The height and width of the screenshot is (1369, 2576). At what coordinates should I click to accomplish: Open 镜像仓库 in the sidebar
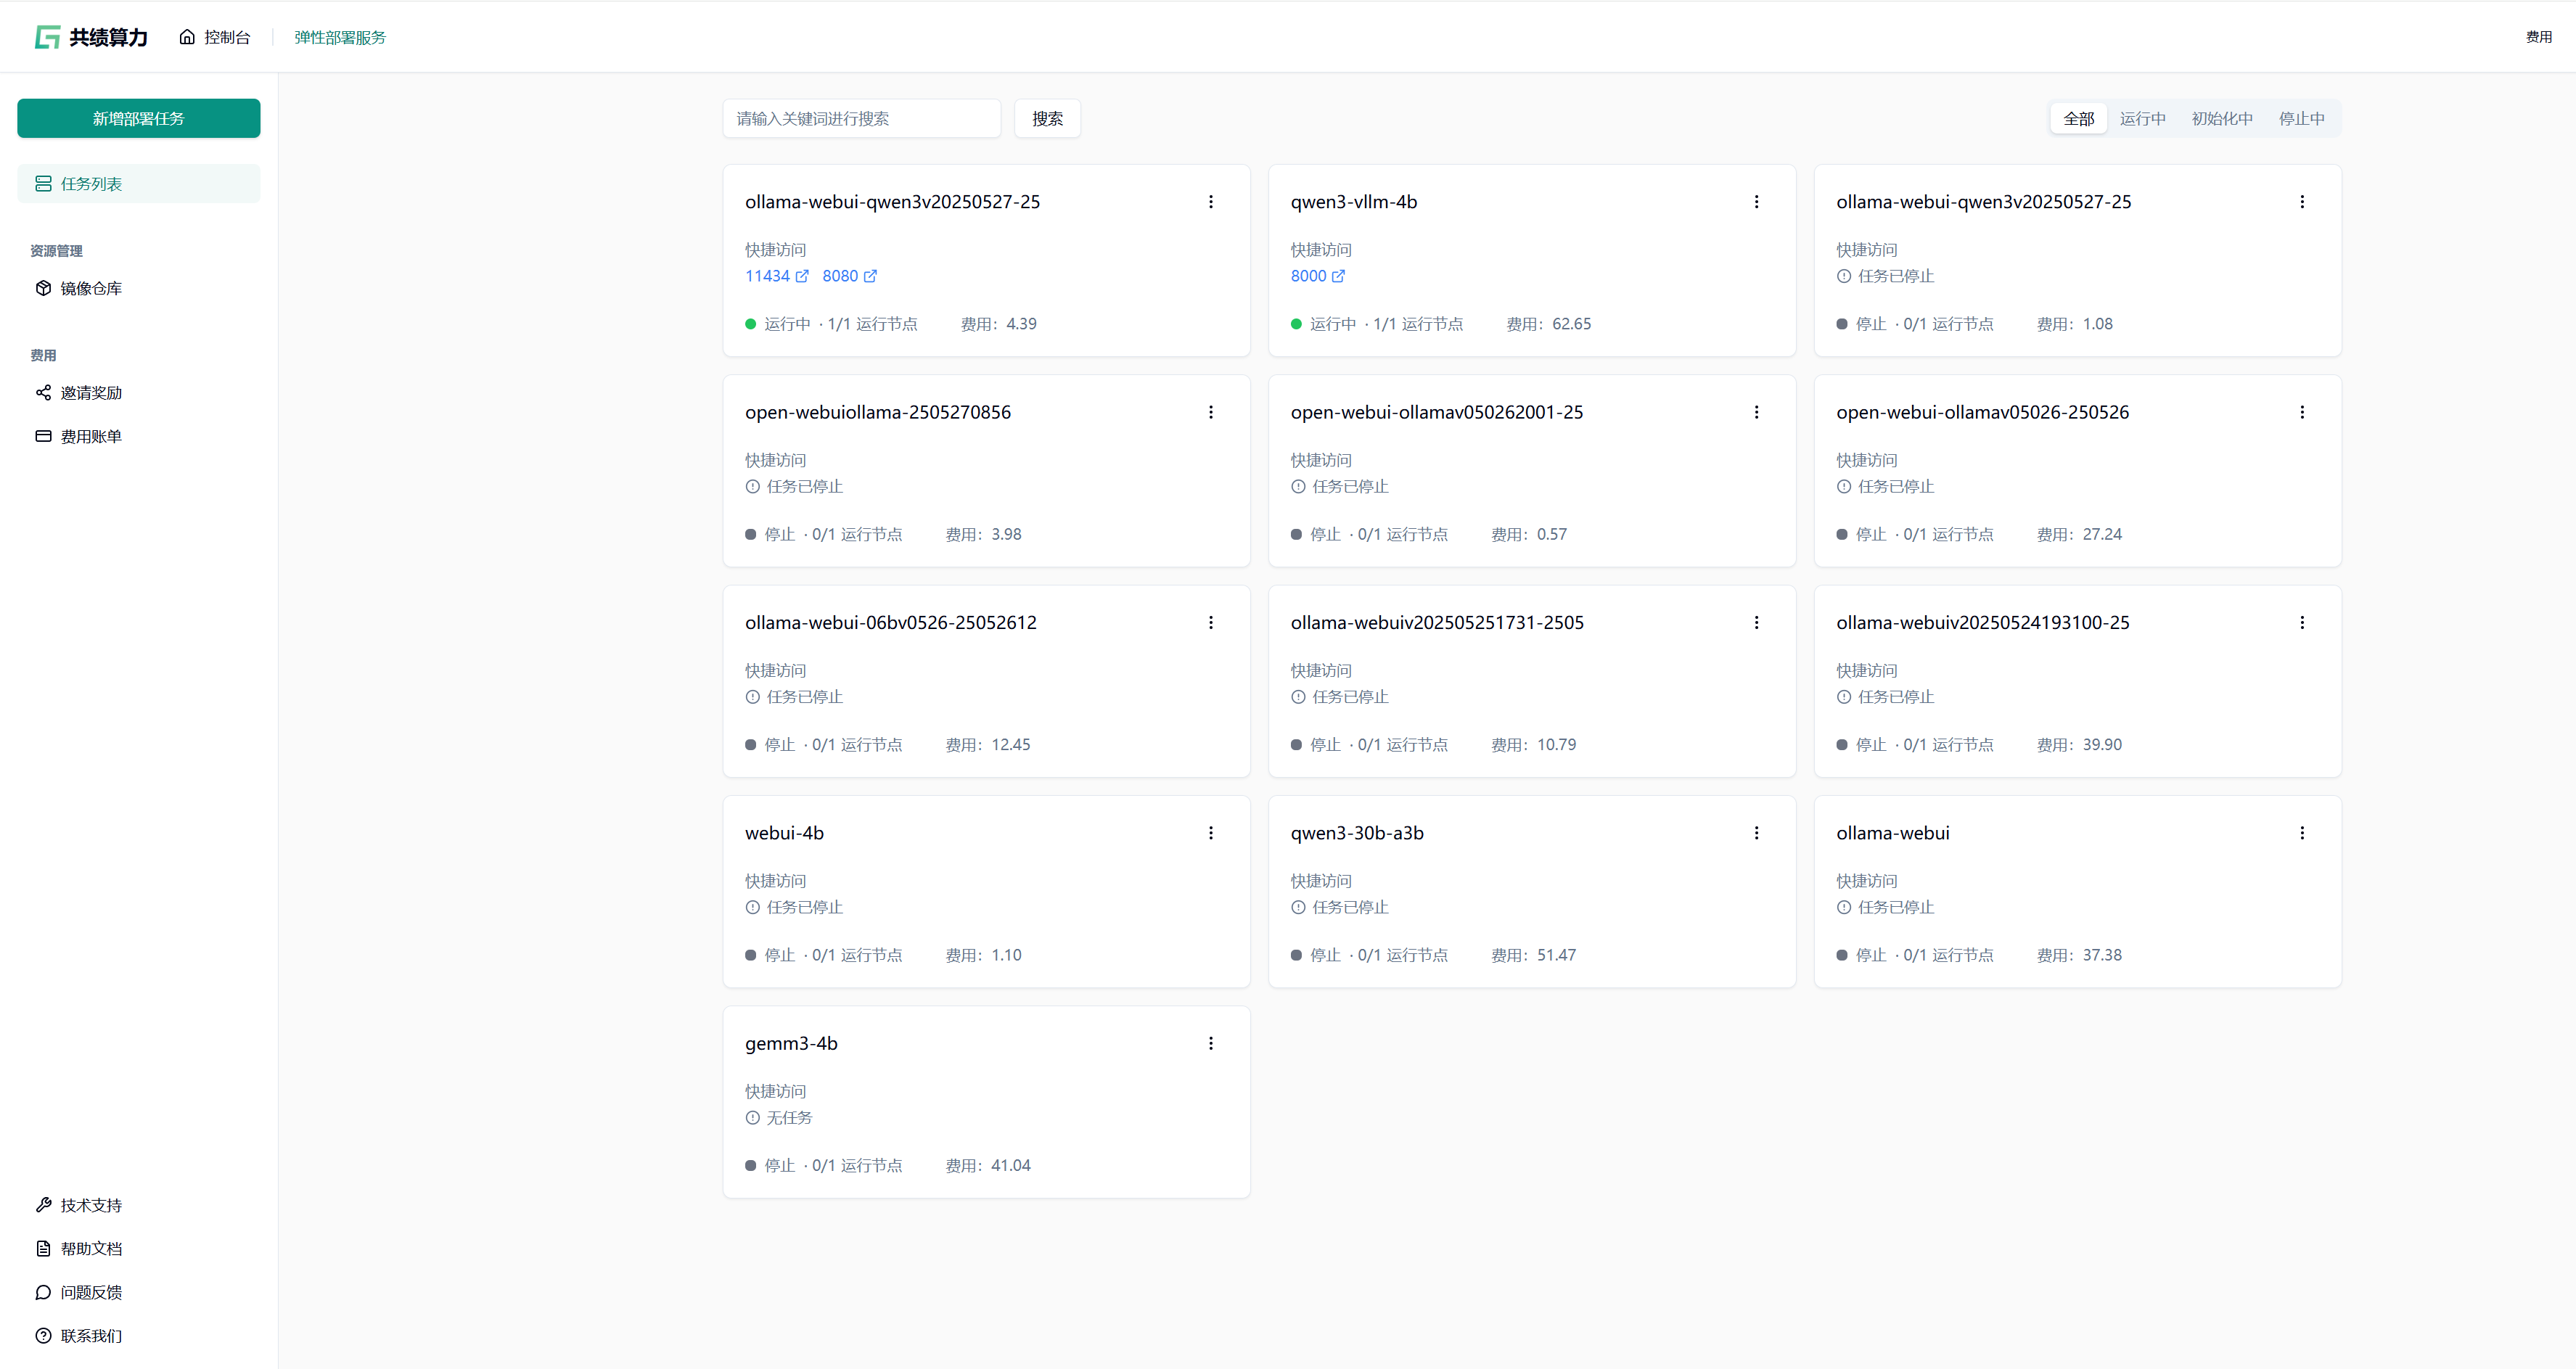90,288
